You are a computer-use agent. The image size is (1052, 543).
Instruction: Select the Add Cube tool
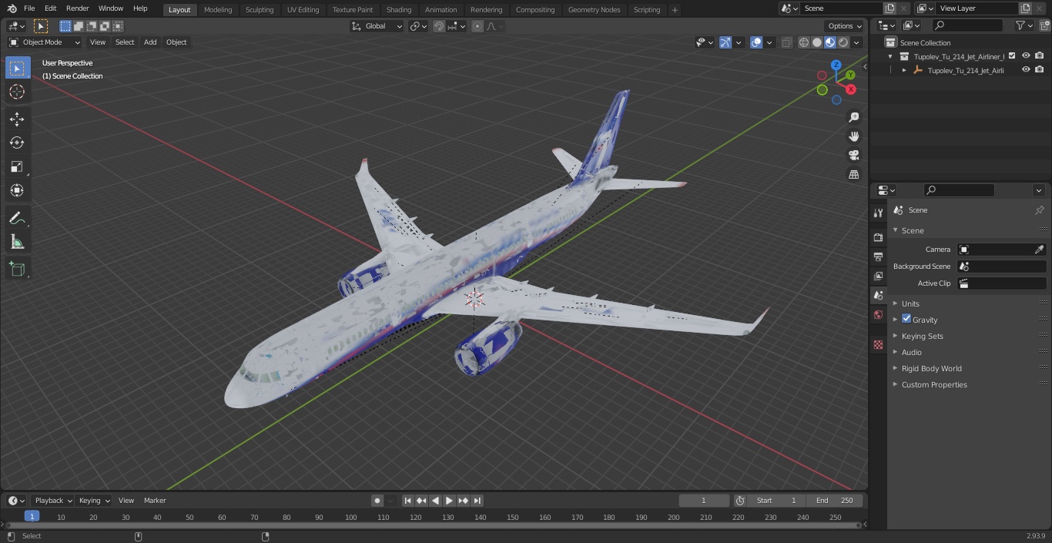click(17, 269)
